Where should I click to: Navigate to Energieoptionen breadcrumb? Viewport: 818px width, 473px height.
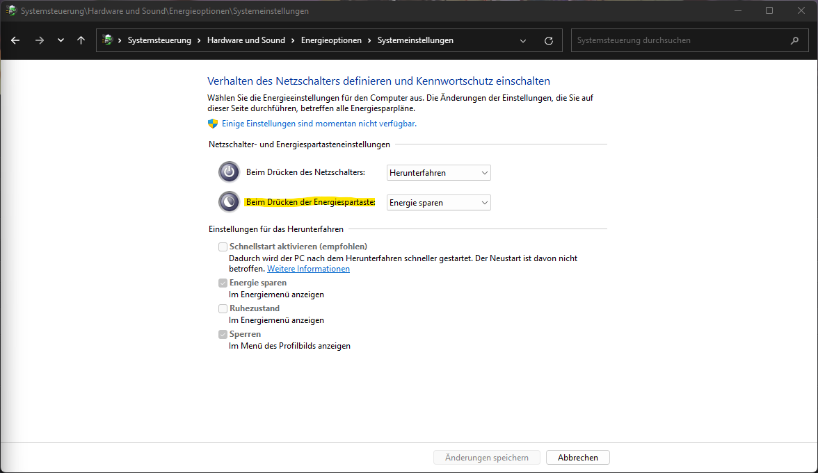tap(331, 40)
